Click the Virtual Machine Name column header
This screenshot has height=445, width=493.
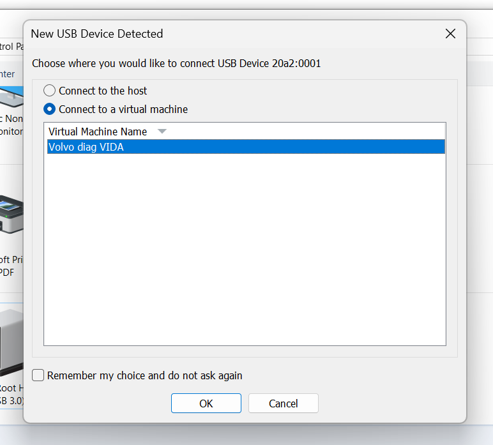pos(98,132)
